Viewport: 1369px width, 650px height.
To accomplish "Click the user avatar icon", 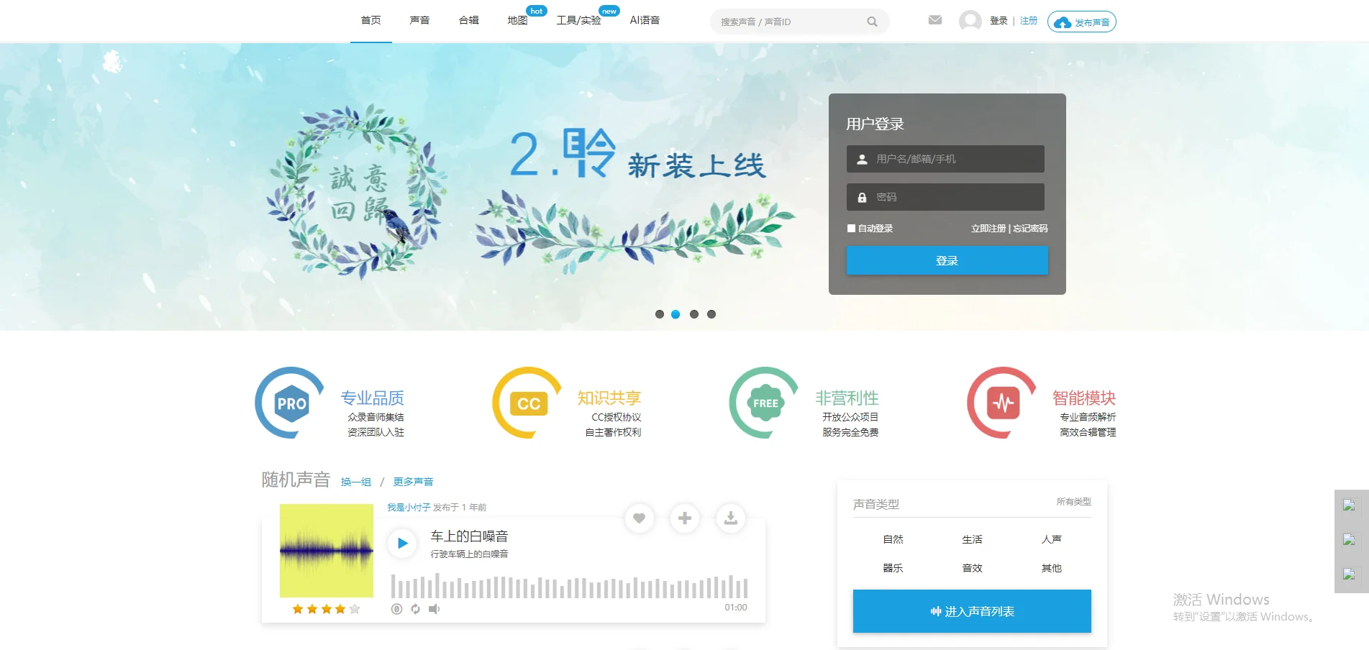I will coord(969,20).
